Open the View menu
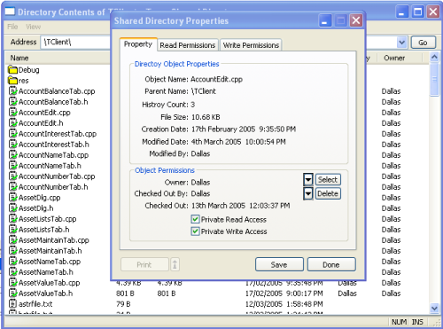The width and height of the screenshot is (443, 329). (x=33, y=27)
